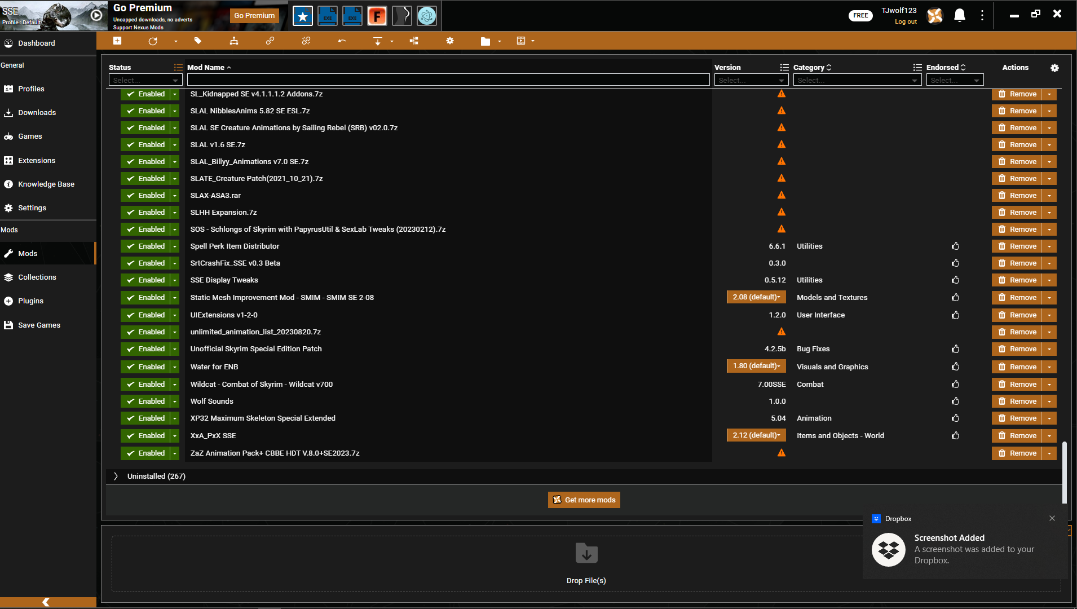Click the Log out link
1077x609 pixels.
(906, 21)
